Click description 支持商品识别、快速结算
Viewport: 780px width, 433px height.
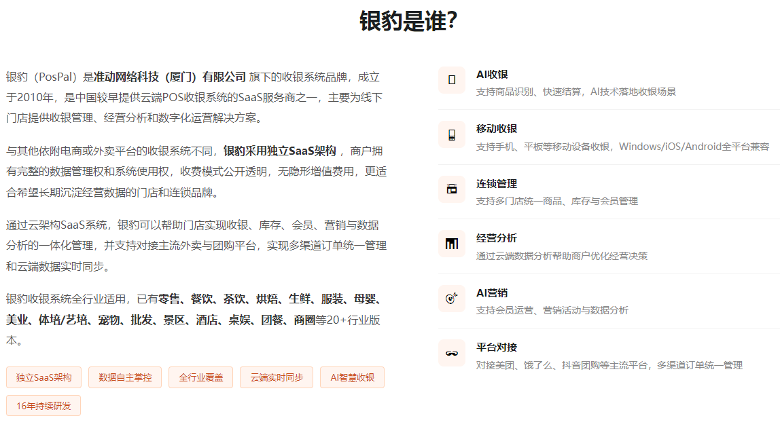tap(576, 92)
